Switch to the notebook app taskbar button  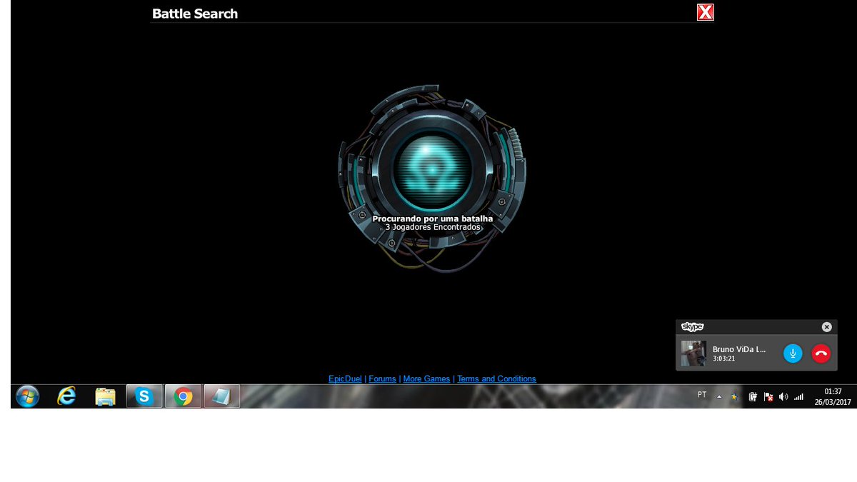pos(222,396)
